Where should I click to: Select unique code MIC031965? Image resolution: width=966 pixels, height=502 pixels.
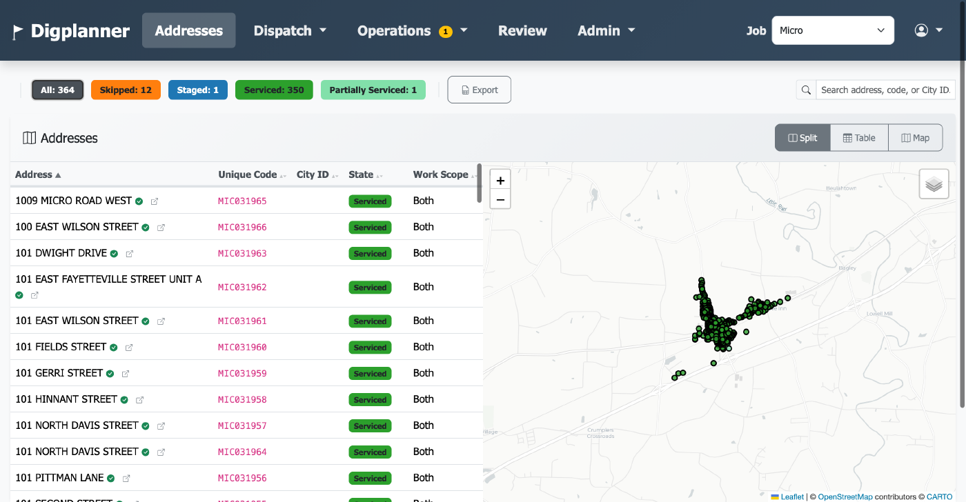242,201
